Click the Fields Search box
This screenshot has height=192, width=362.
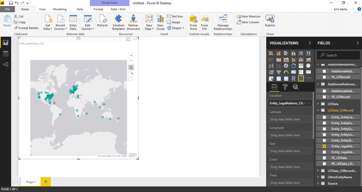(338, 55)
